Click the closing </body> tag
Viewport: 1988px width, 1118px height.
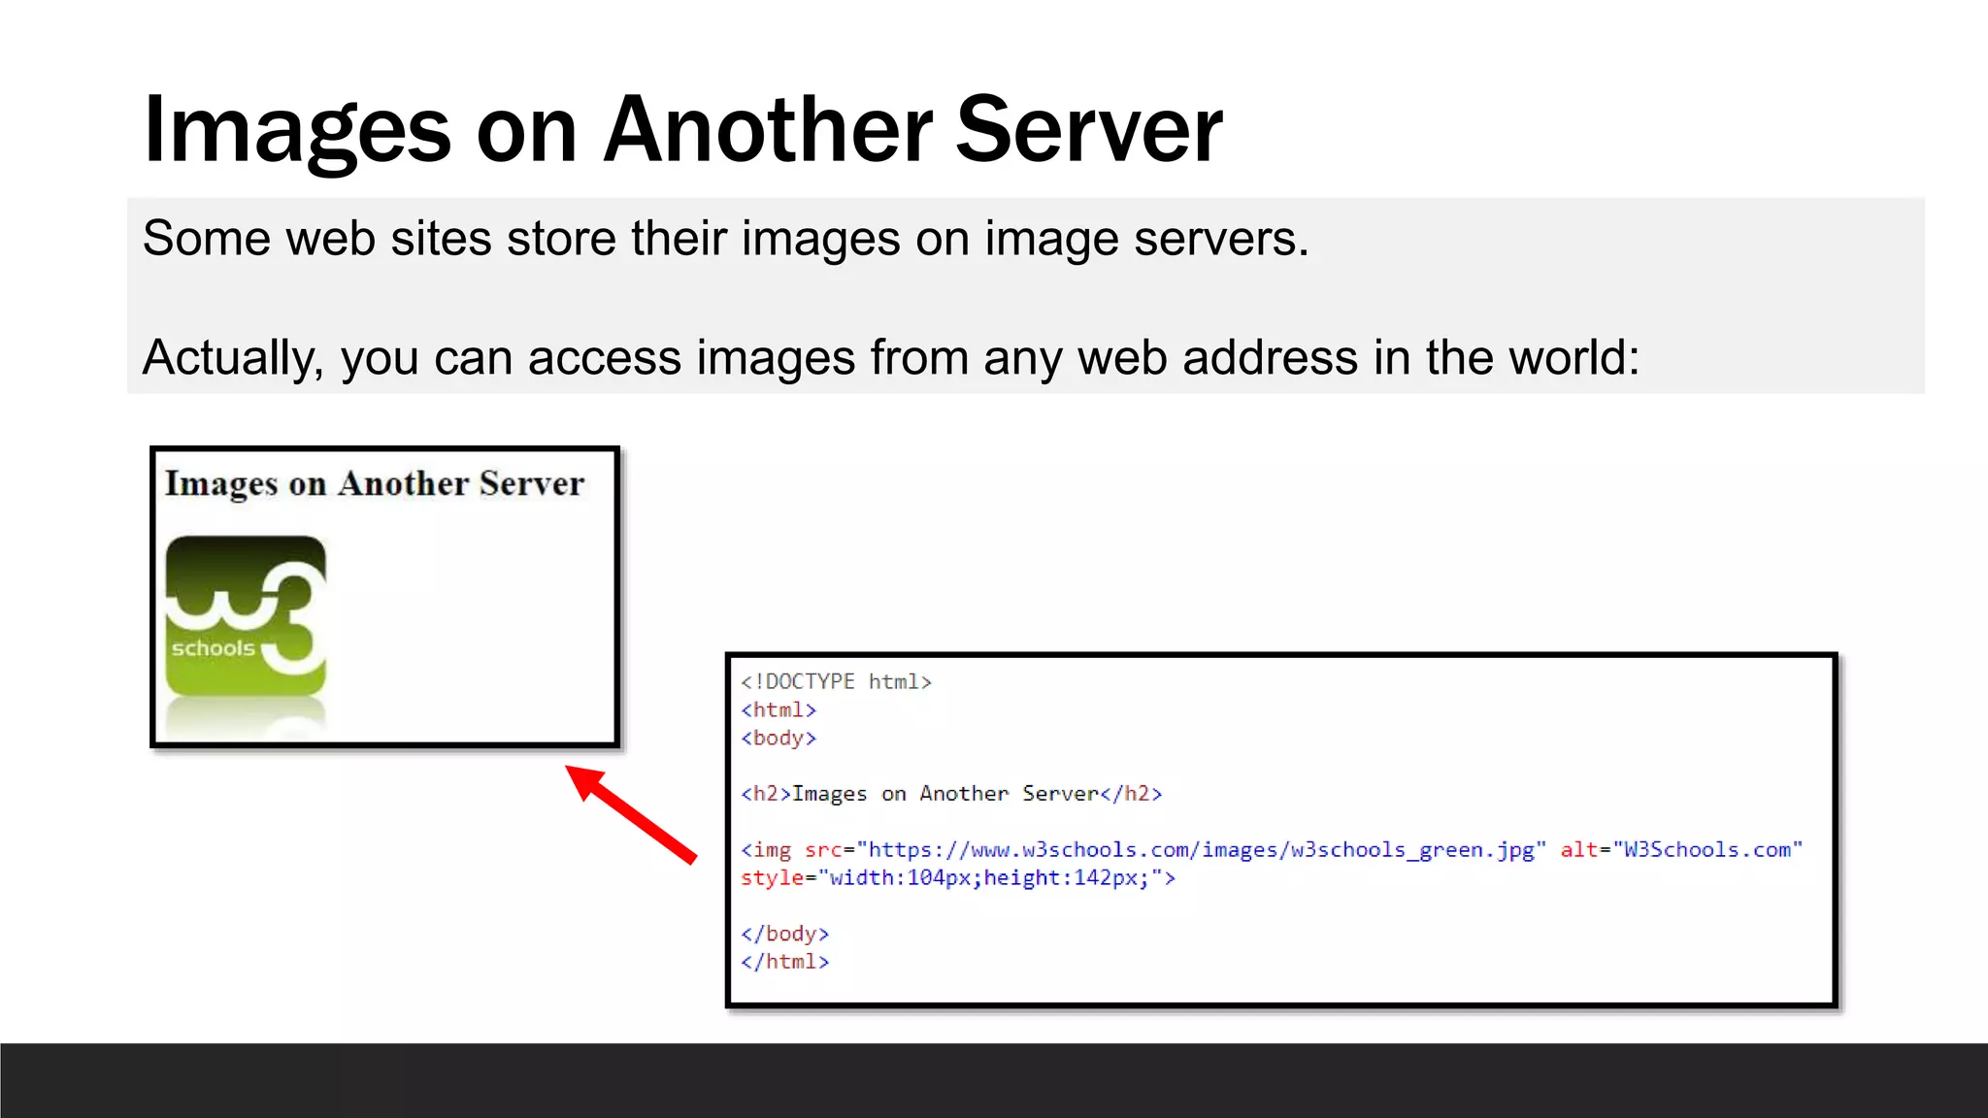(x=784, y=934)
